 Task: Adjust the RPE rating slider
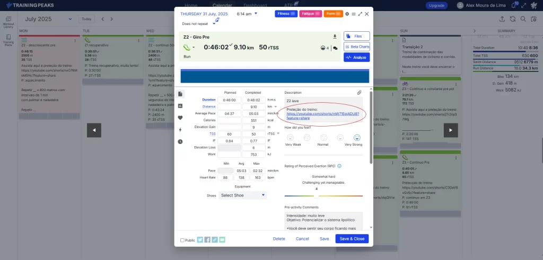coord(317,195)
